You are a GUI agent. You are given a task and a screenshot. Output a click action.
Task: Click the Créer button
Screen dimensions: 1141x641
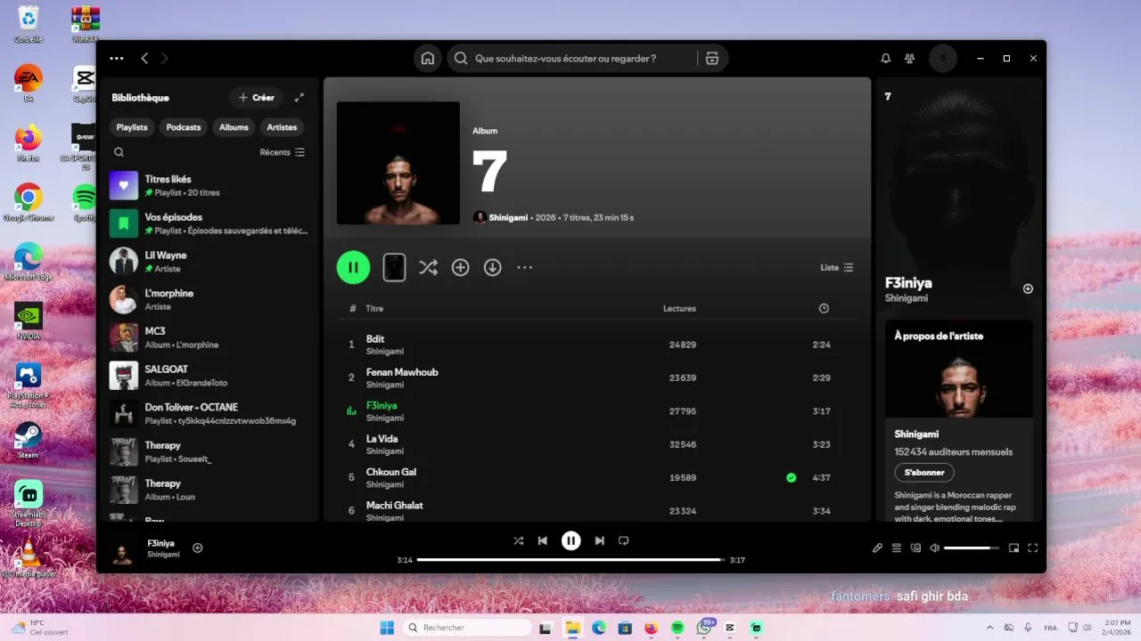tap(257, 98)
